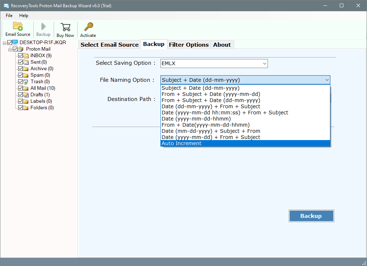The height and width of the screenshot is (266, 367).
Task: Open the Help menu
Action: (24, 16)
